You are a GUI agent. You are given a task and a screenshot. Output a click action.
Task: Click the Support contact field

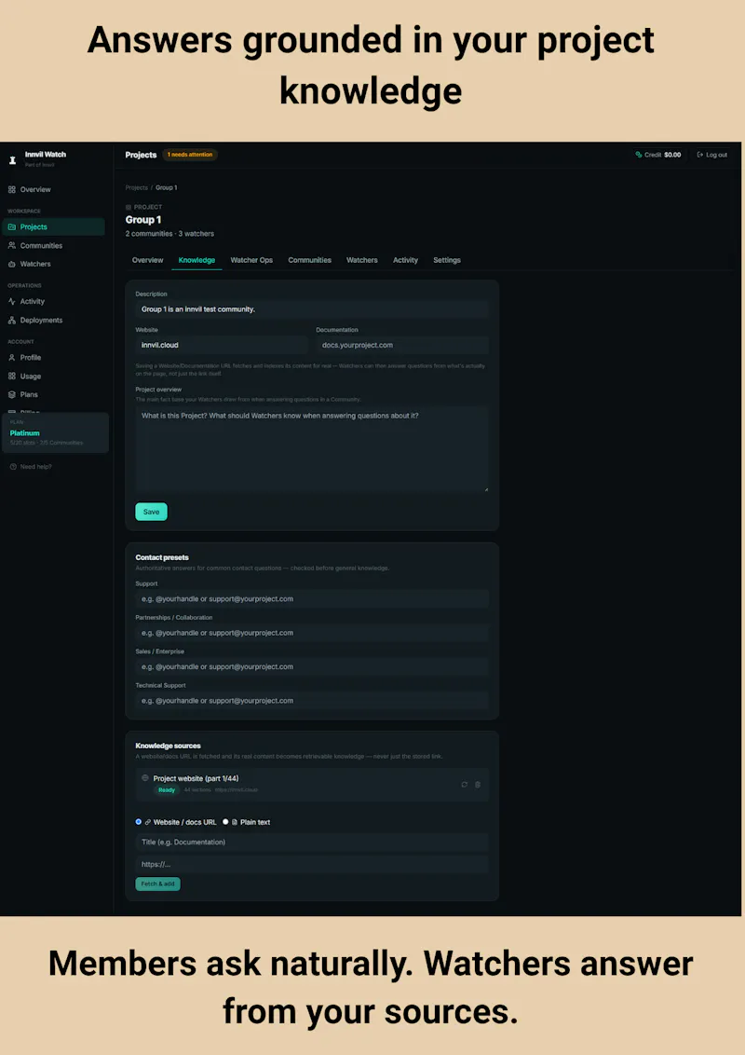pyautogui.click(x=312, y=599)
